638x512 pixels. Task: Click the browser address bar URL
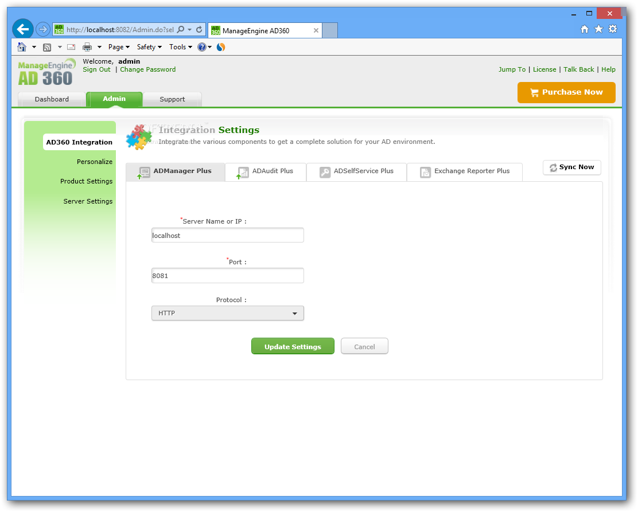[120, 30]
